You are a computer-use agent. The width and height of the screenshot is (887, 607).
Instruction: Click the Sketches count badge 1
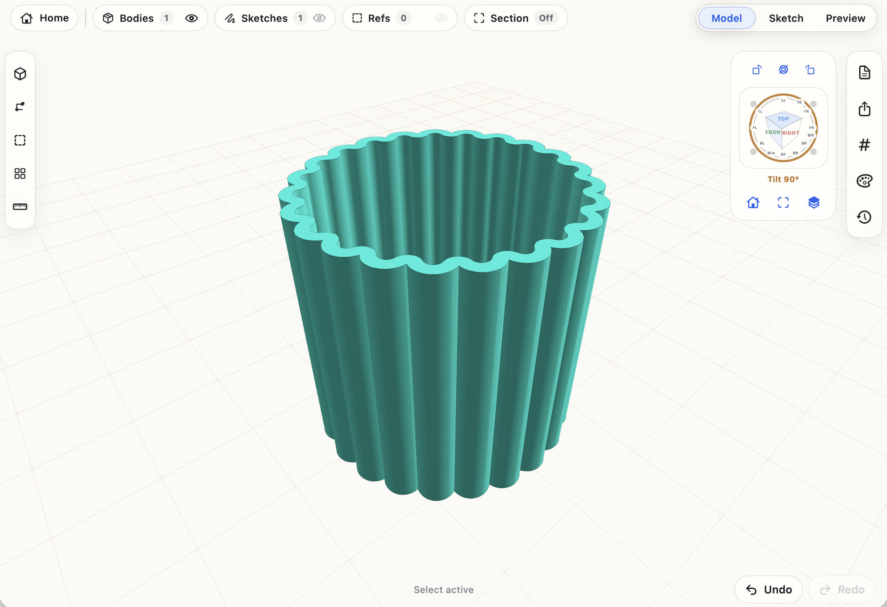pos(300,18)
